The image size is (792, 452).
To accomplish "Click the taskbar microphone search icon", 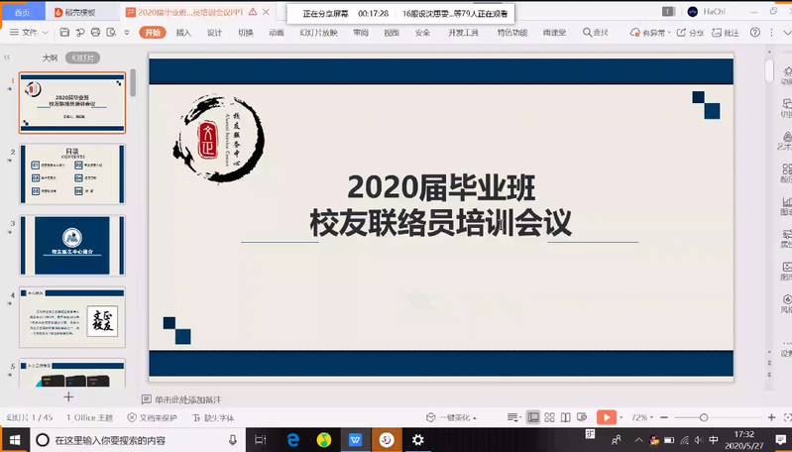I will tap(233, 439).
